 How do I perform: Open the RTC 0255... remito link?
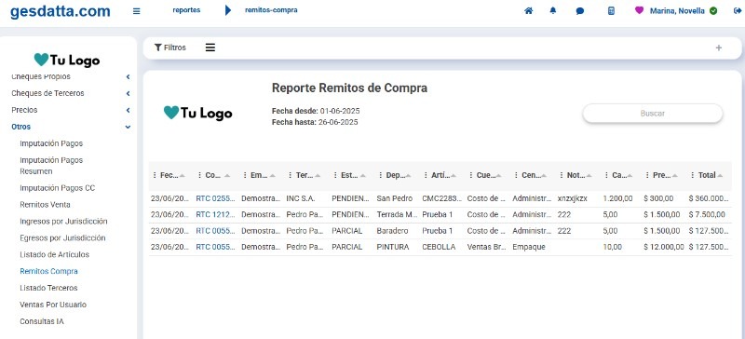[215, 198]
